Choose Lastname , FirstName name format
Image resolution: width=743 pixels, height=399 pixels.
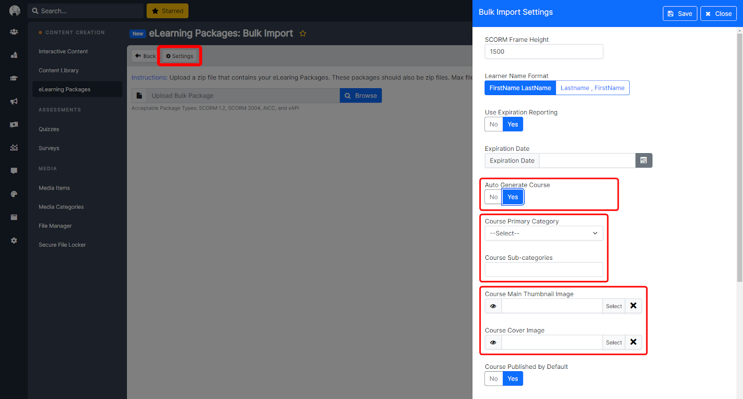tap(593, 88)
